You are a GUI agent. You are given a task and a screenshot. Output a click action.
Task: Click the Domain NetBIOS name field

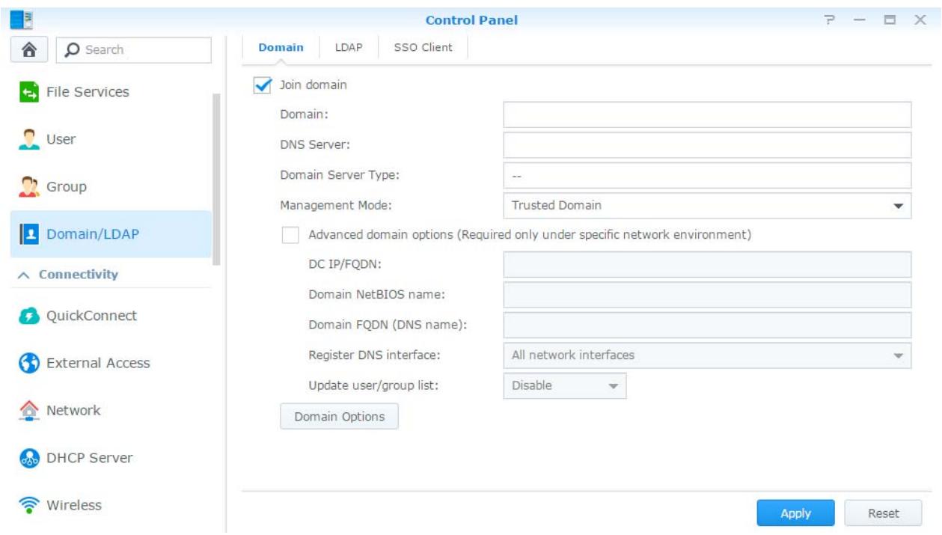pyautogui.click(x=707, y=295)
